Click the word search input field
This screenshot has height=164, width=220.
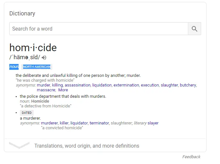[x=98, y=29]
